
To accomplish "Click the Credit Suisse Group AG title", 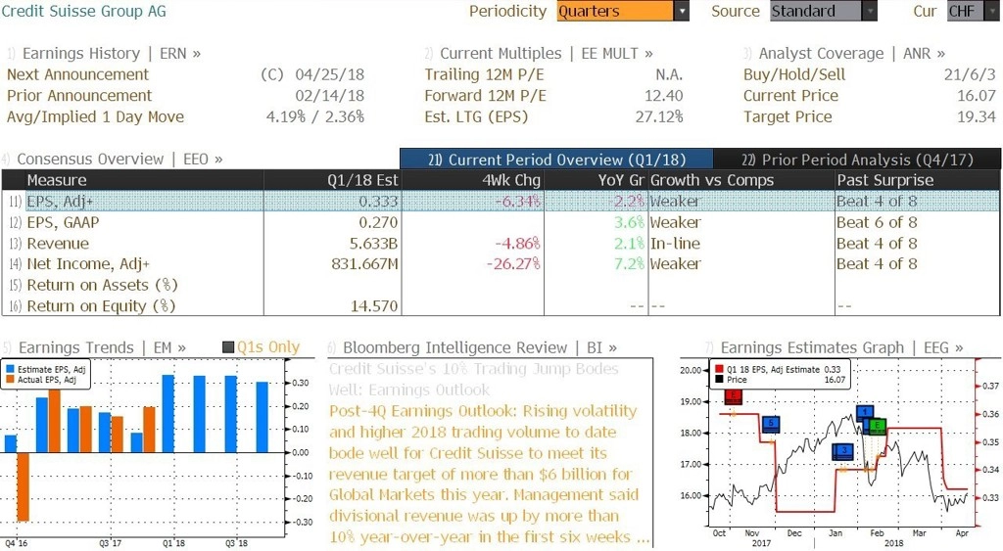I will [84, 11].
